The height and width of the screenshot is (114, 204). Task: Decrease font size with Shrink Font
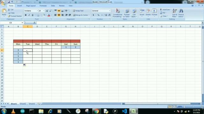pos(50,11)
